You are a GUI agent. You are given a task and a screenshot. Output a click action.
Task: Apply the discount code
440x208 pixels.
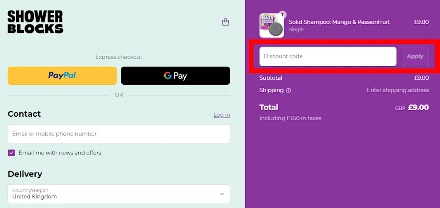415,56
